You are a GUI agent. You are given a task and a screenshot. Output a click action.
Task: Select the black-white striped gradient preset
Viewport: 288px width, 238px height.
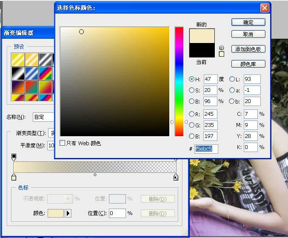(x=18, y=74)
